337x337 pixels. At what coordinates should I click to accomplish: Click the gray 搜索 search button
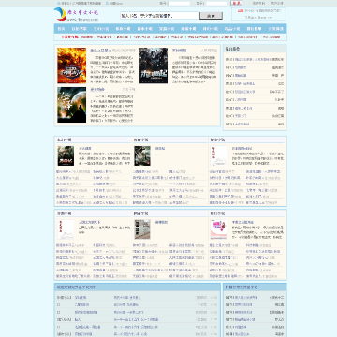tap(211, 16)
